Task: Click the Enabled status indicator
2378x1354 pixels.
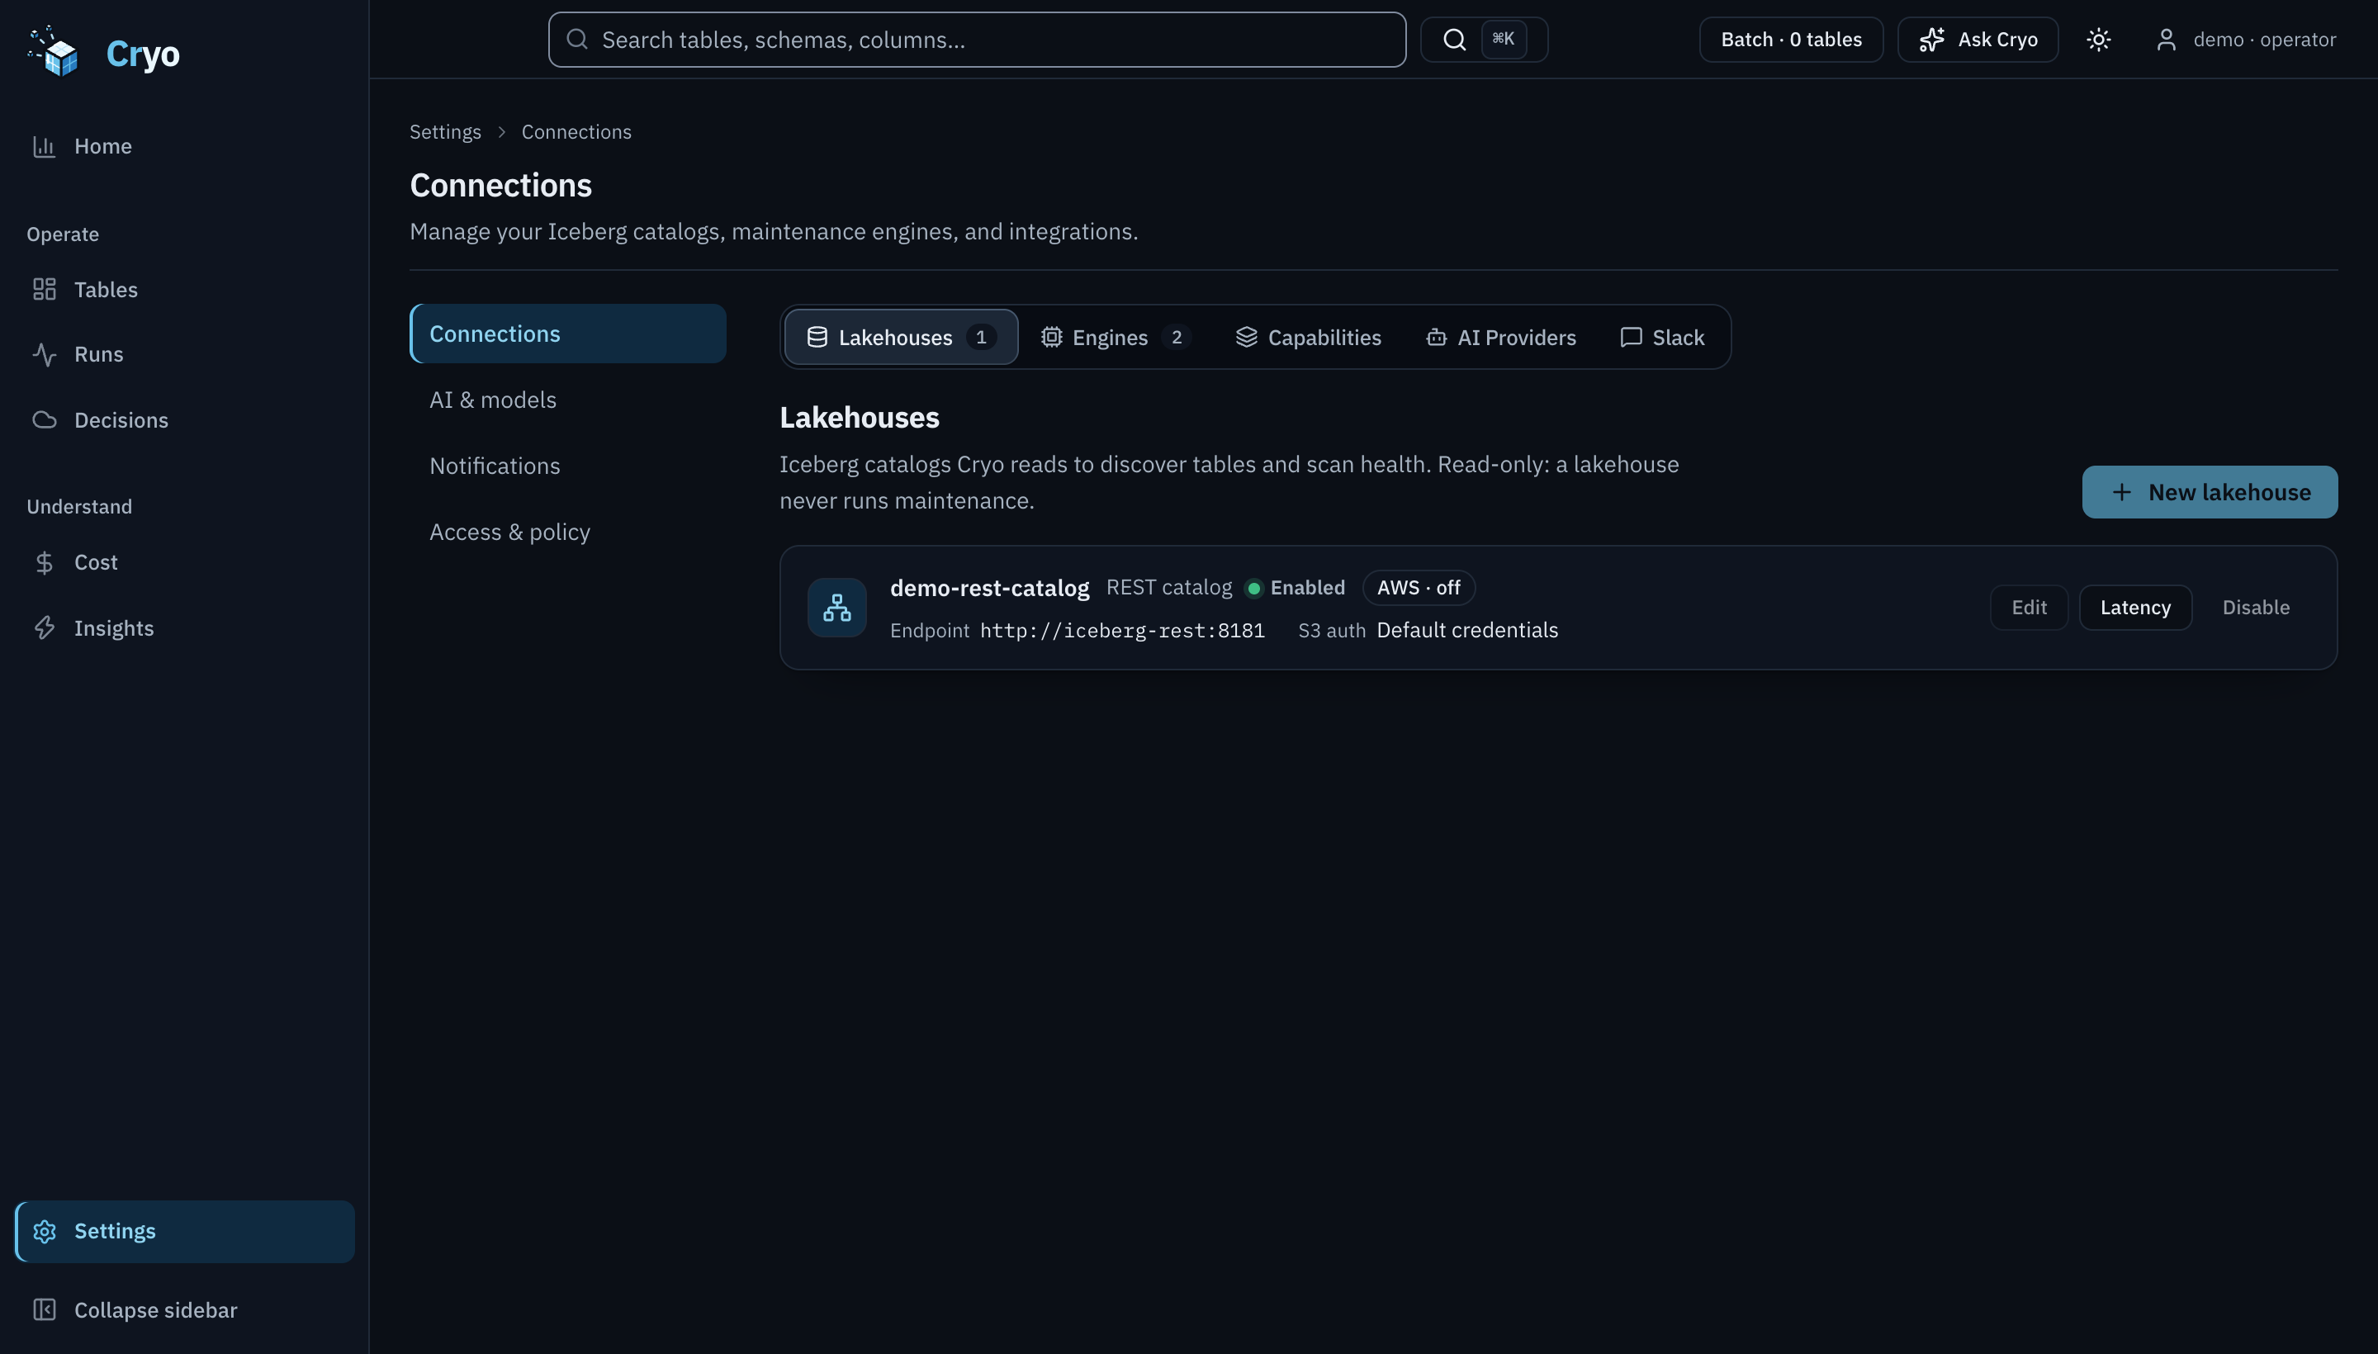Action: pos(1295,588)
